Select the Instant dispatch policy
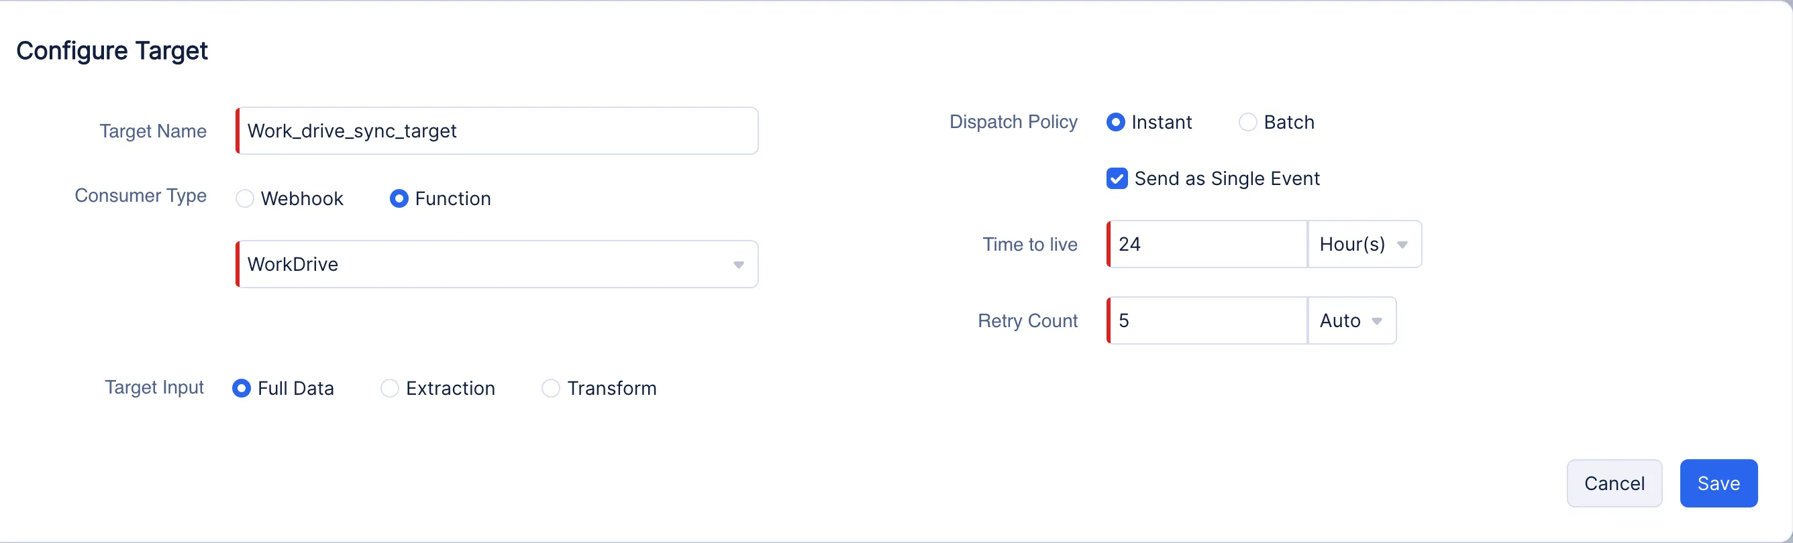This screenshot has width=1793, height=543. pos(1117,121)
